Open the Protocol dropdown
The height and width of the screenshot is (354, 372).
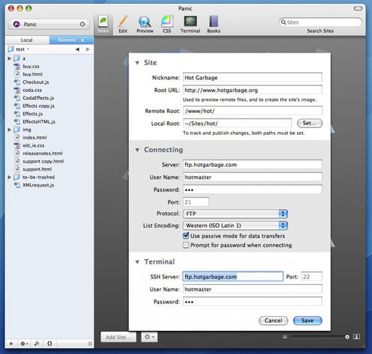click(235, 214)
